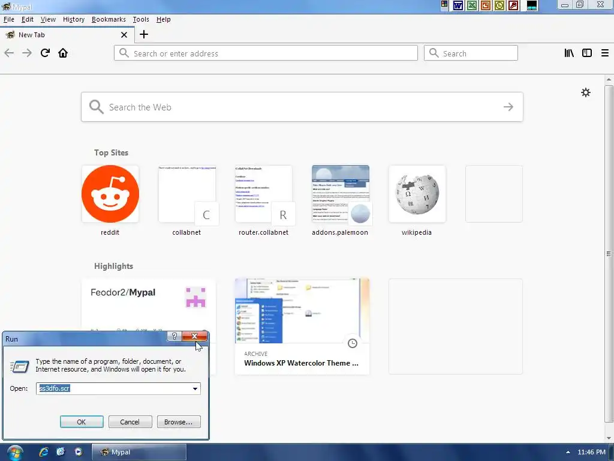This screenshot has height=461, width=614.
Task: Click the Run dialog help button
Action: click(x=174, y=336)
